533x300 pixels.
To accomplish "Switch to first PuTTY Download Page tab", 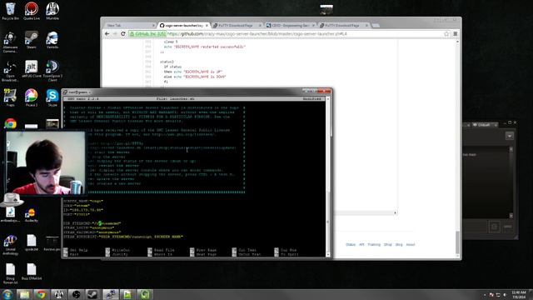I will 237,26.
